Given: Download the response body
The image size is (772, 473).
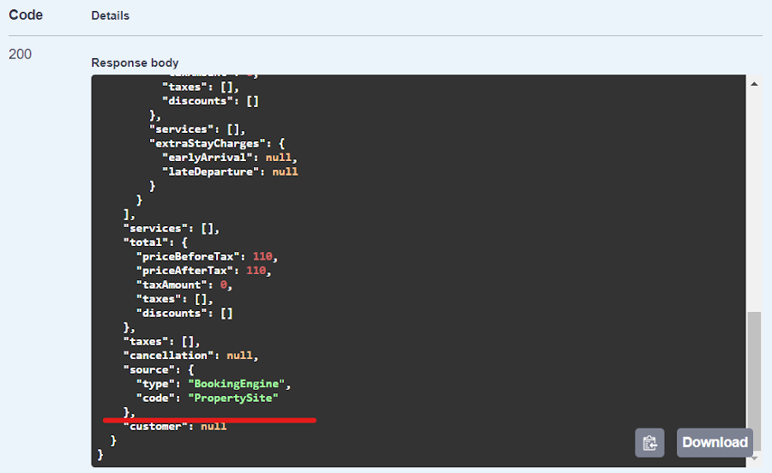Looking at the screenshot, I should click(x=715, y=442).
